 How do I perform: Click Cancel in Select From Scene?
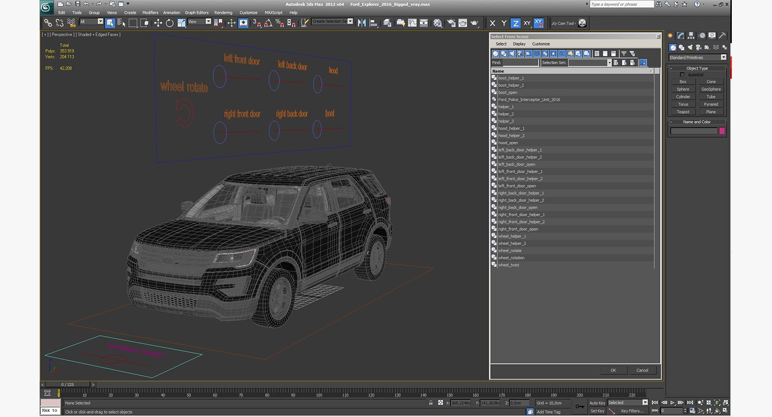pos(642,370)
